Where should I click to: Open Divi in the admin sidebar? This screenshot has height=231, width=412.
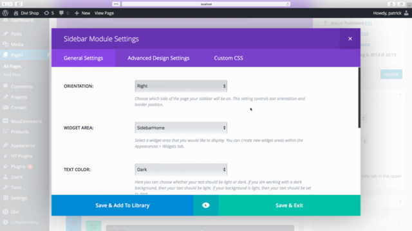tap(14, 212)
